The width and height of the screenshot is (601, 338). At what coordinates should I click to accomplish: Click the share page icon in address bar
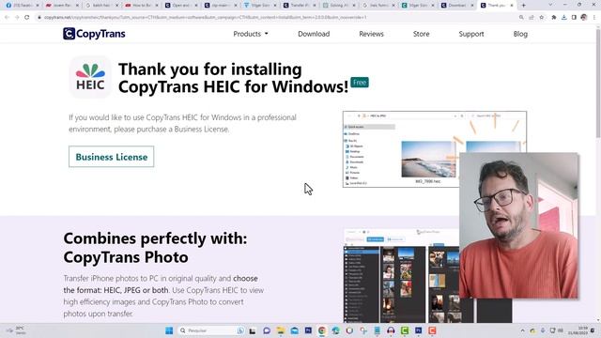[532, 17]
